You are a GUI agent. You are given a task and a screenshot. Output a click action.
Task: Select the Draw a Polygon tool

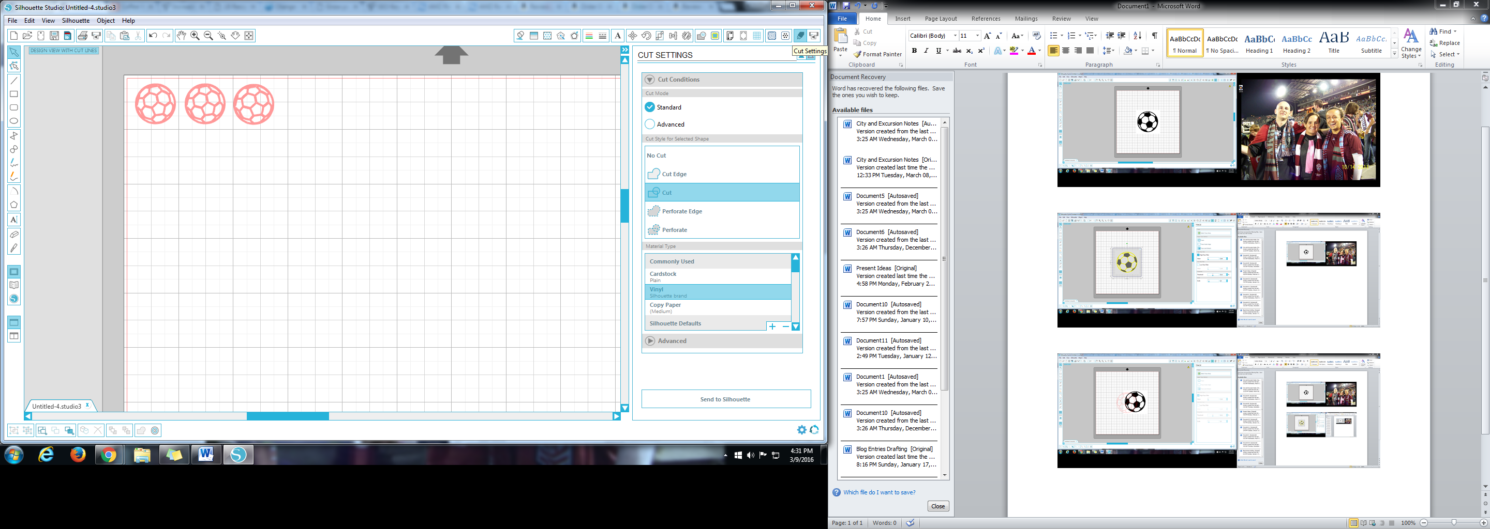point(14,135)
